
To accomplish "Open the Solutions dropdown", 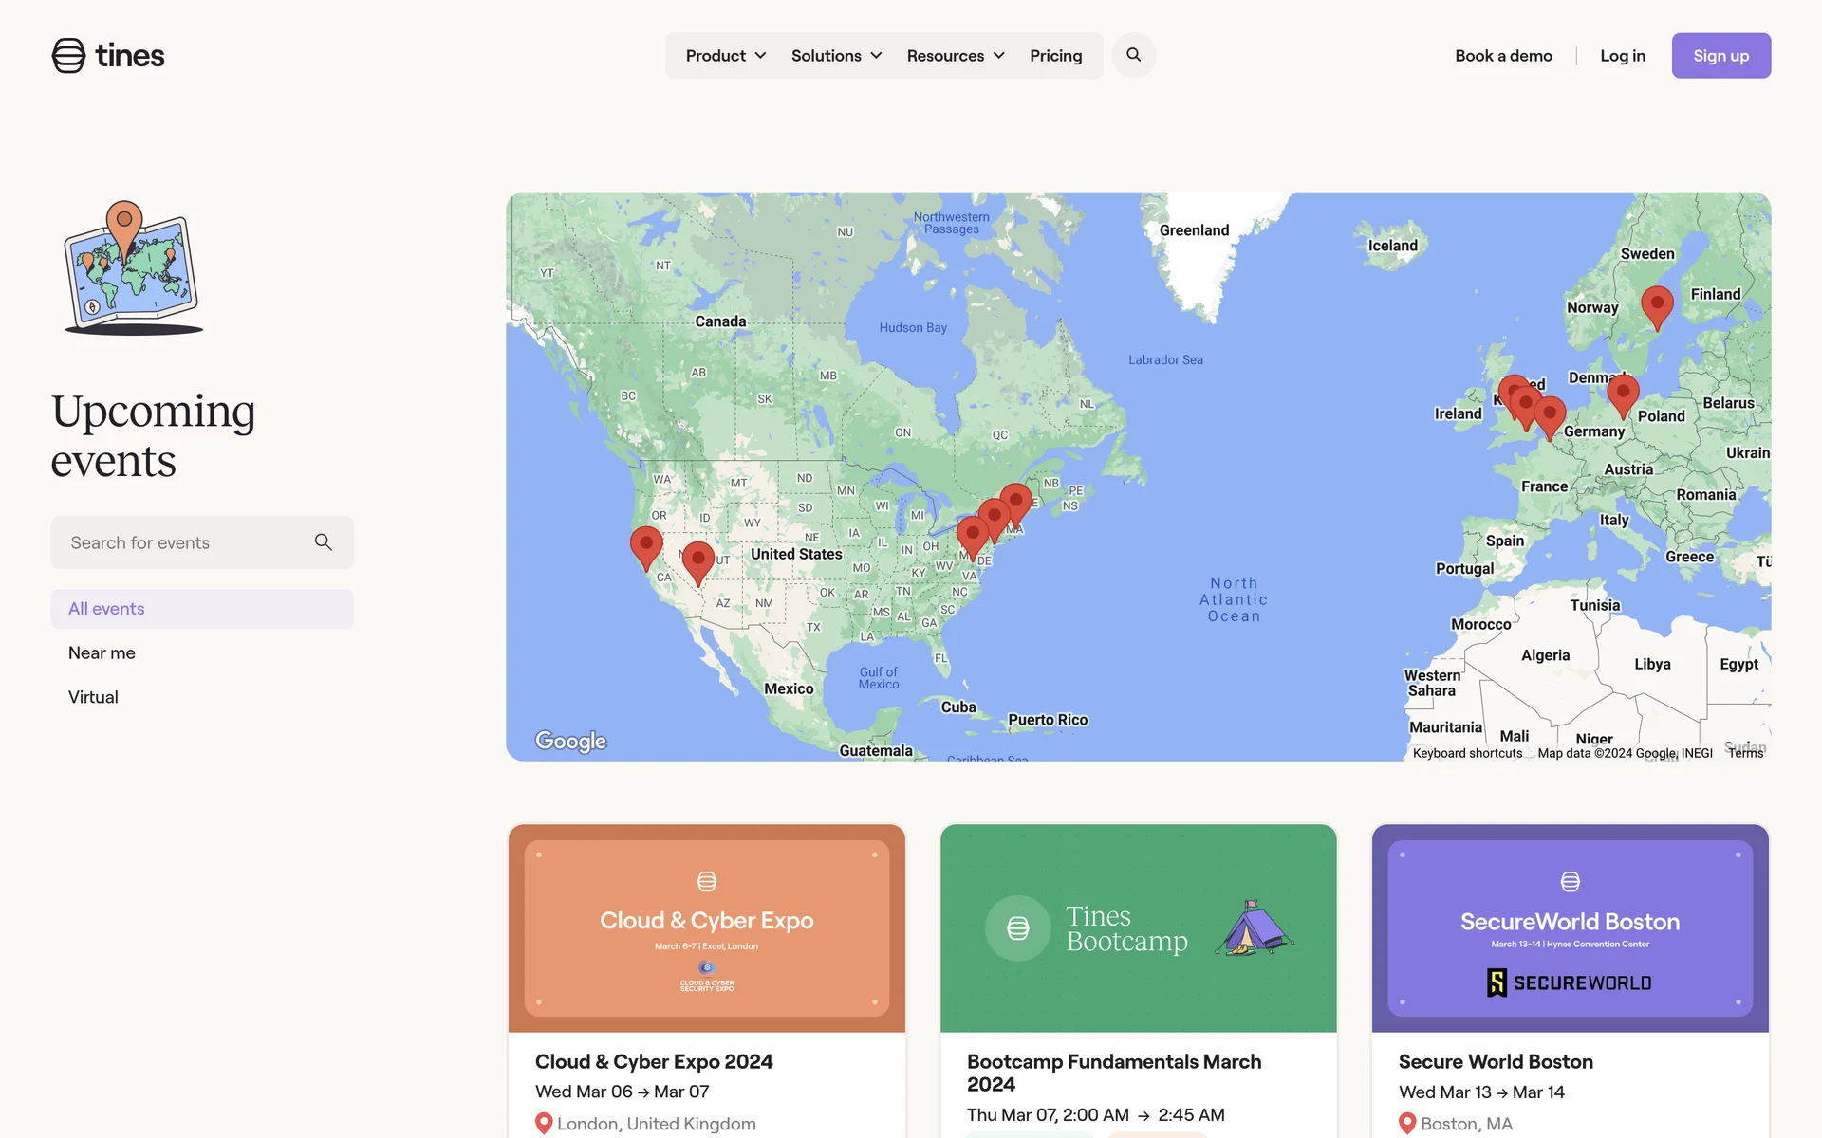I will 836,56.
